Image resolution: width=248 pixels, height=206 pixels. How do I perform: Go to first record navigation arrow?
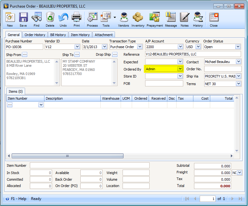(x=187, y=199)
